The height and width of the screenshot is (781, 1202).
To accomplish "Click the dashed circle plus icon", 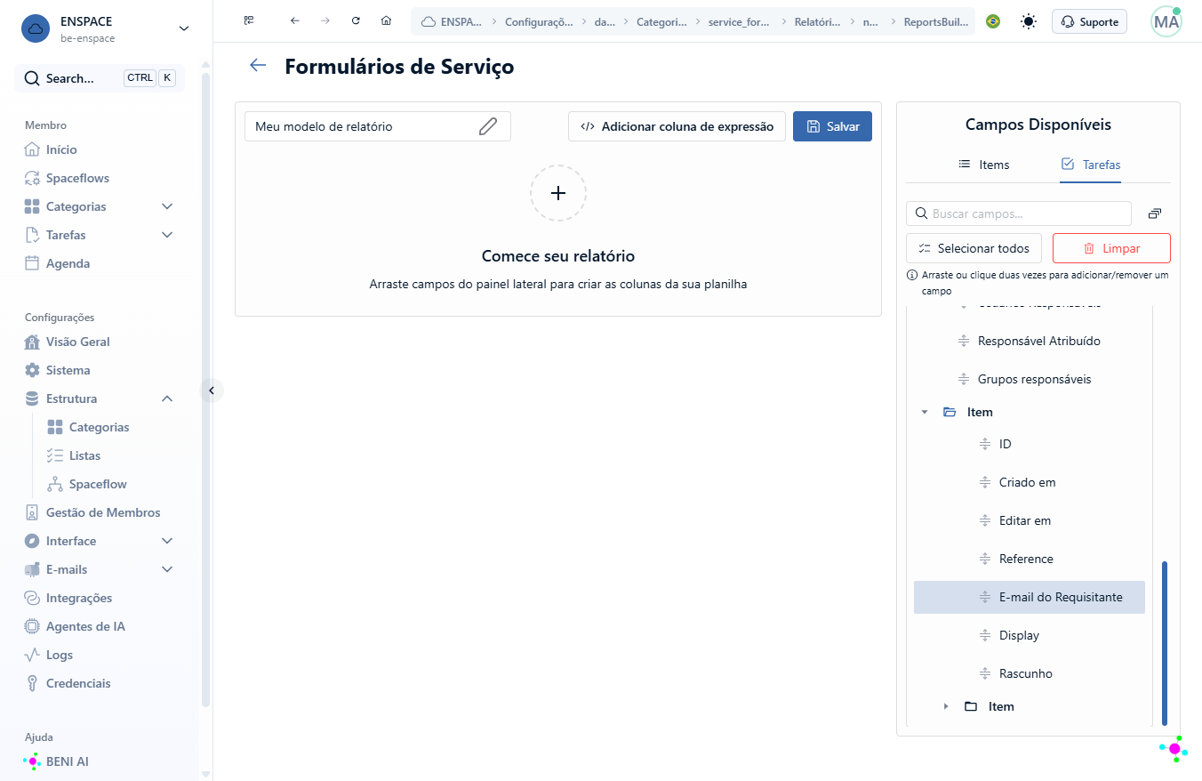I will (x=558, y=193).
